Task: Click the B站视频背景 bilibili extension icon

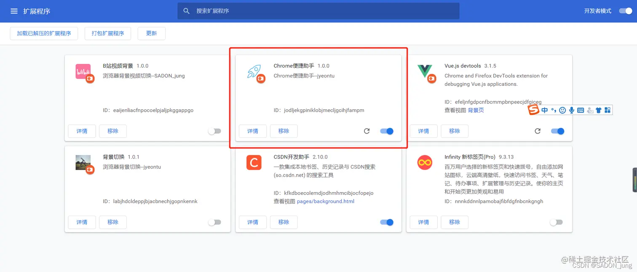Action: pyautogui.click(x=83, y=72)
